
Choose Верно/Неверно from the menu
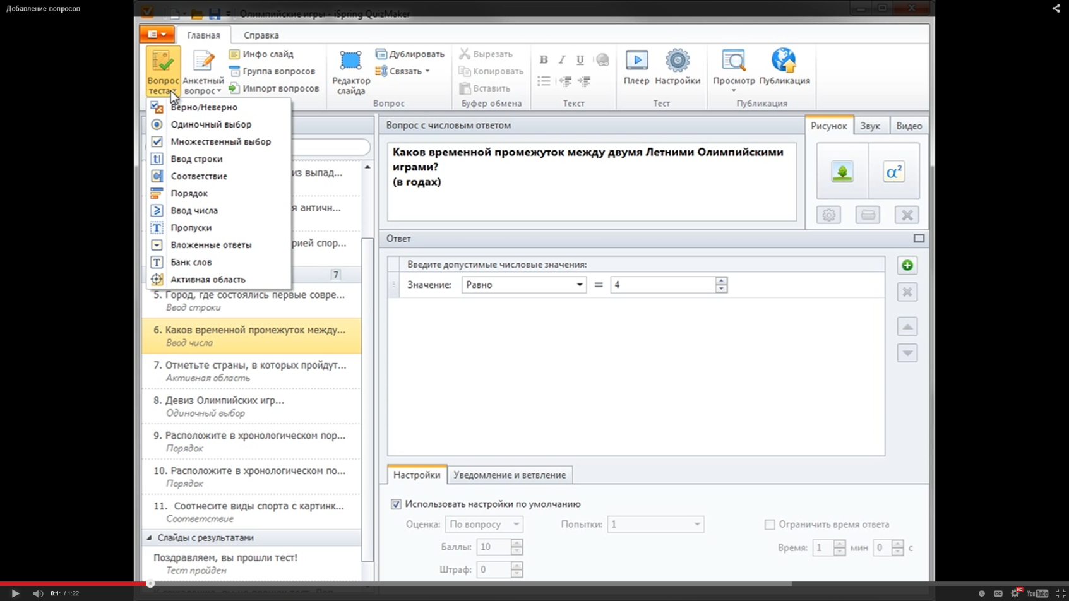[218, 107]
